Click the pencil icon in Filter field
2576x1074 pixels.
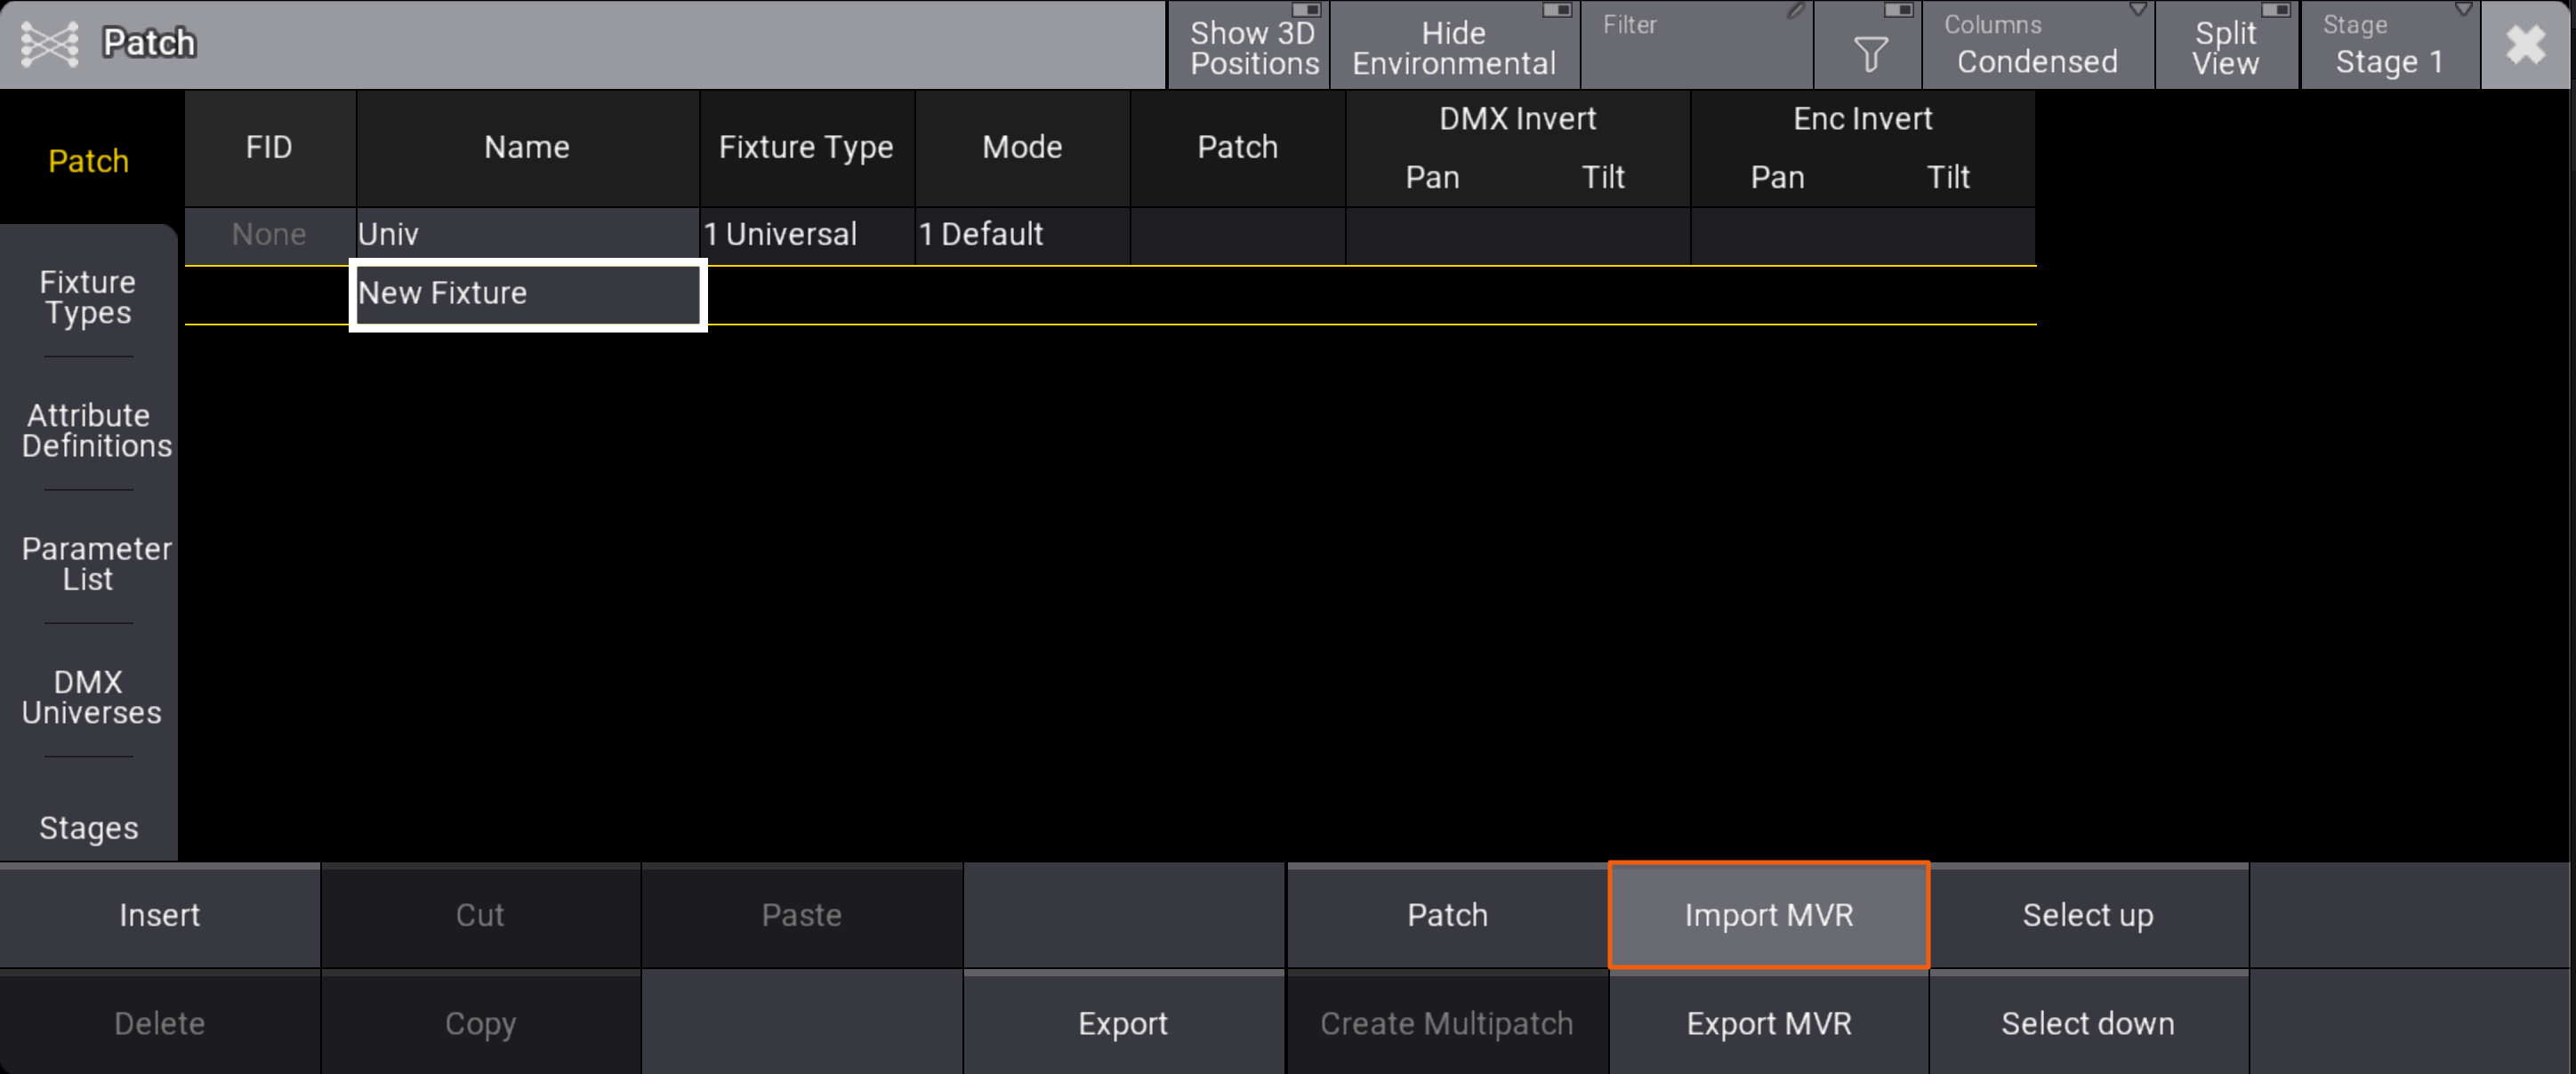1796,12
